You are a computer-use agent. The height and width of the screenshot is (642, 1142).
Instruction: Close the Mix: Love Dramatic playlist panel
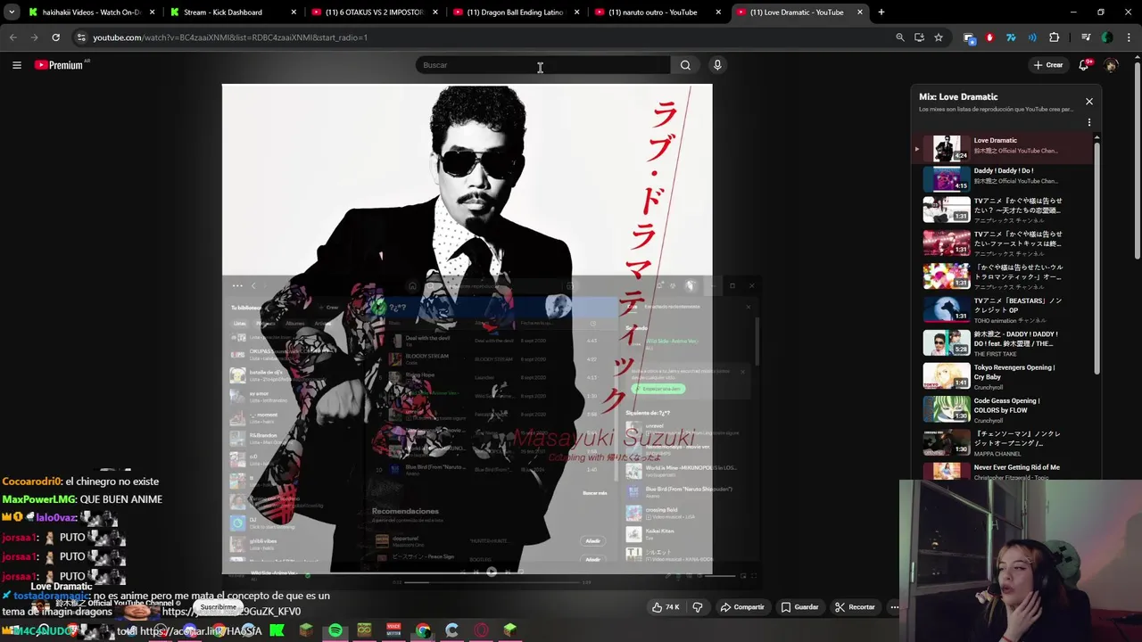pyautogui.click(x=1088, y=102)
